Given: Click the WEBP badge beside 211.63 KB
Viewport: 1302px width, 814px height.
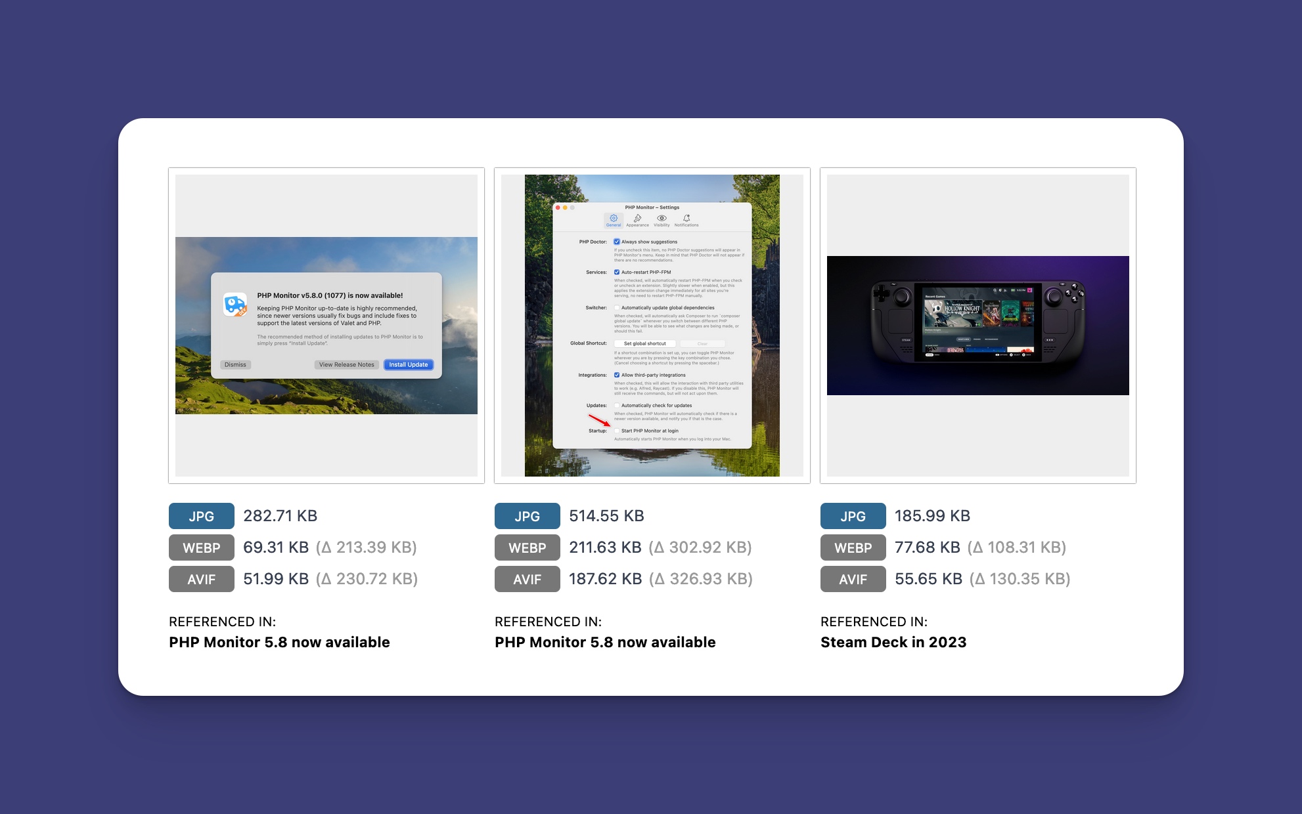Looking at the screenshot, I should point(528,547).
